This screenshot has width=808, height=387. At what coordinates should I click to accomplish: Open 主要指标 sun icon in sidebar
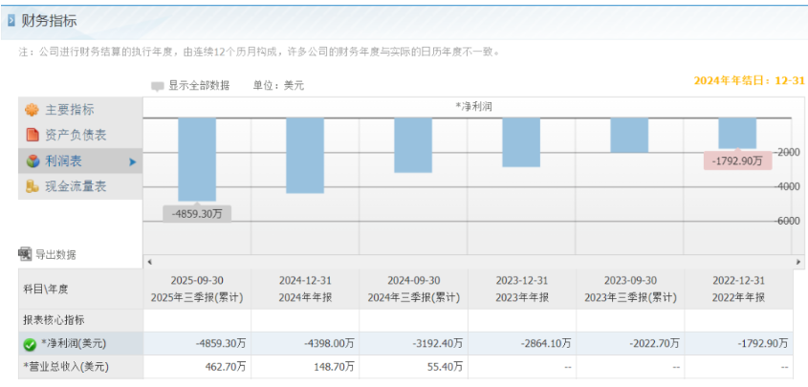[31, 110]
